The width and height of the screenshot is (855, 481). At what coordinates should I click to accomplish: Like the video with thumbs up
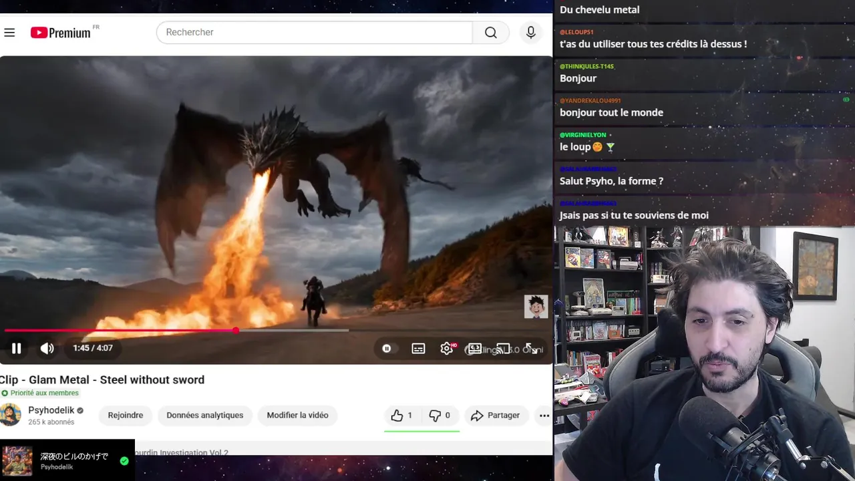point(402,416)
